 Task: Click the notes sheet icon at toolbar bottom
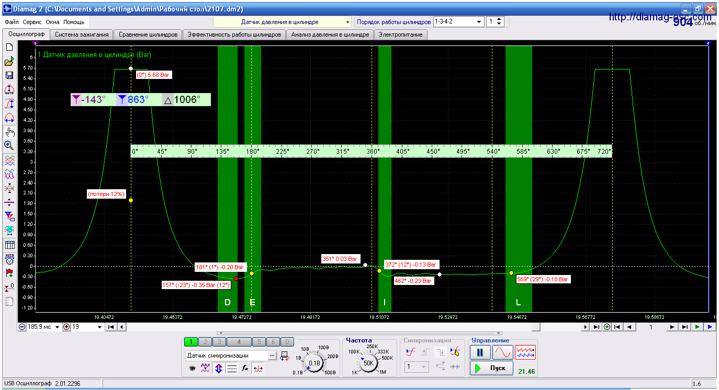coord(9,301)
